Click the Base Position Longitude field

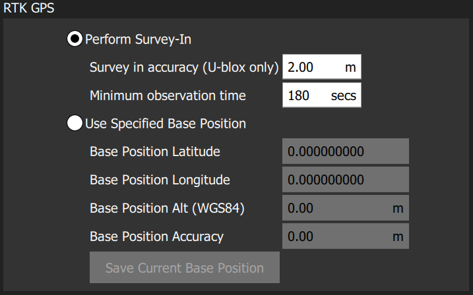click(x=346, y=179)
